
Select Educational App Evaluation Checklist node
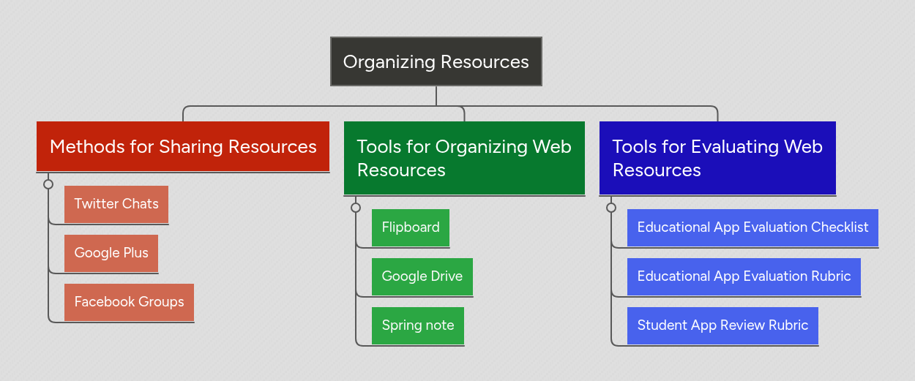click(752, 227)
